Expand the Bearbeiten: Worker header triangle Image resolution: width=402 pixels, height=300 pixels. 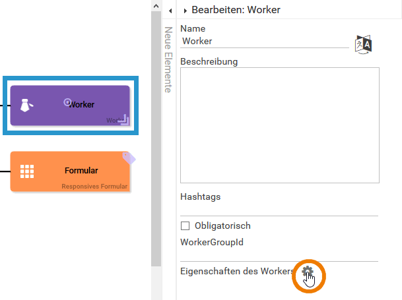click(185, 11)
